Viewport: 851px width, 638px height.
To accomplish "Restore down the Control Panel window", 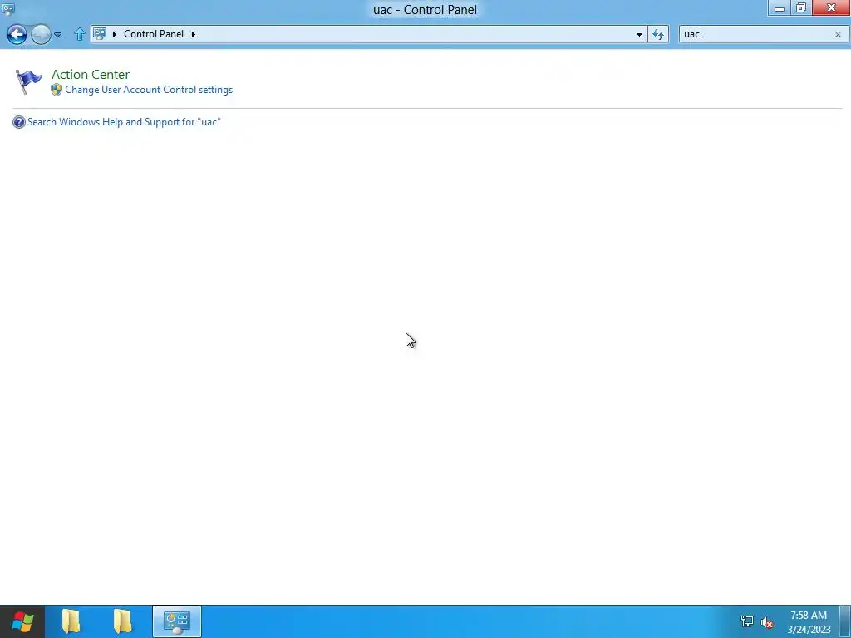I will [x=801, y=8].
